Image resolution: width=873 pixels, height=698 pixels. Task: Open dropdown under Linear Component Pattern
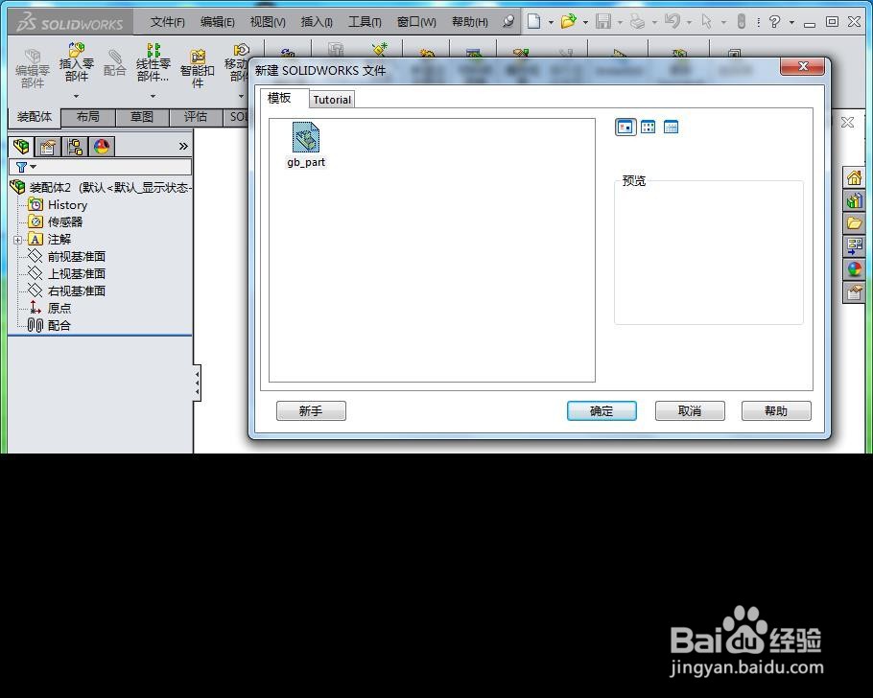click(x=153, y=96)
